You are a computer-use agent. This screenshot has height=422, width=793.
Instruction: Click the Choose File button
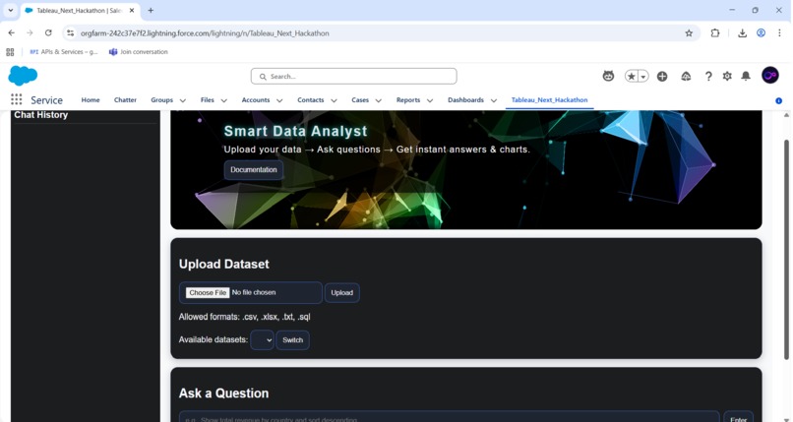click(208, 292)
